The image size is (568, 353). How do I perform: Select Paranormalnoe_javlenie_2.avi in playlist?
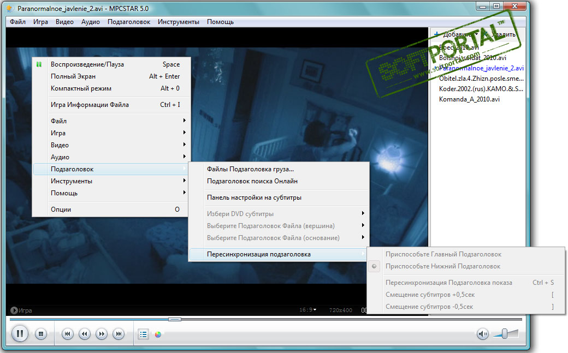[481, 68]
